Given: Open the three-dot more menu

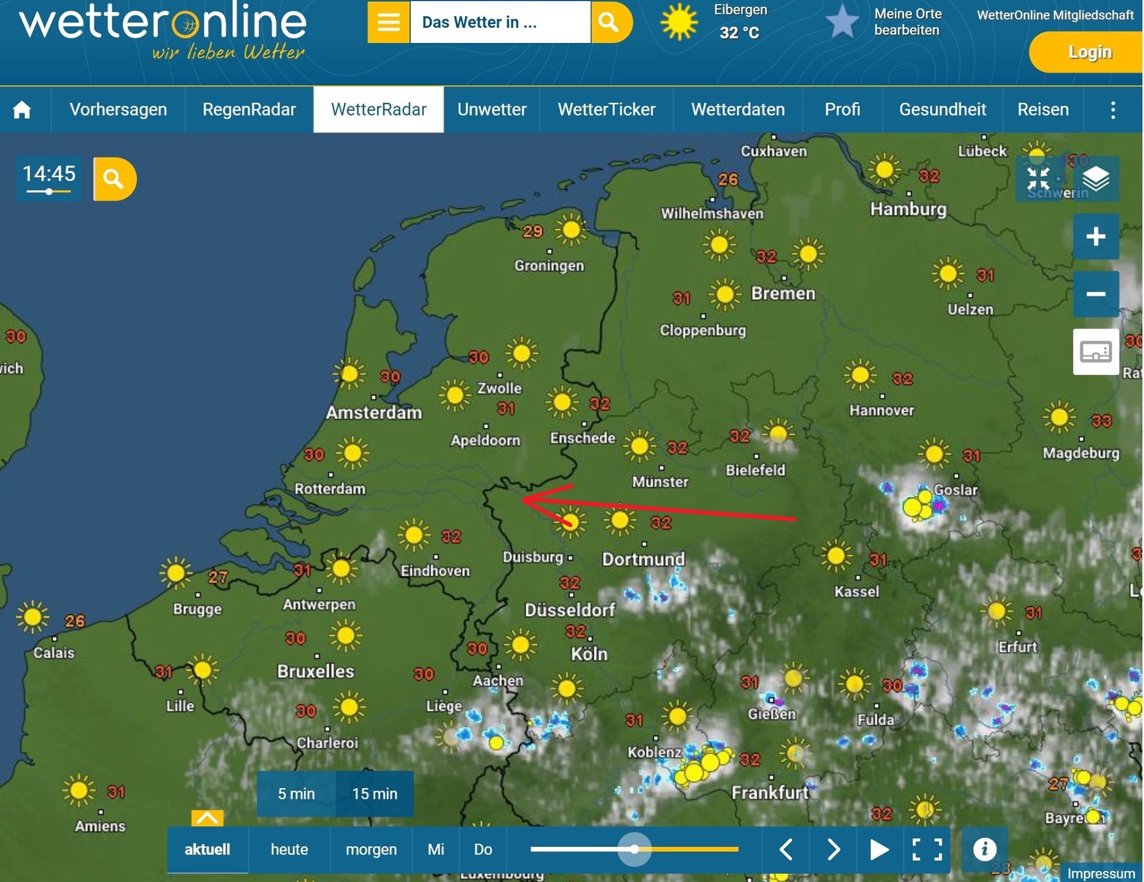Looking at the screenshot, I should (x=1113, y=109).
